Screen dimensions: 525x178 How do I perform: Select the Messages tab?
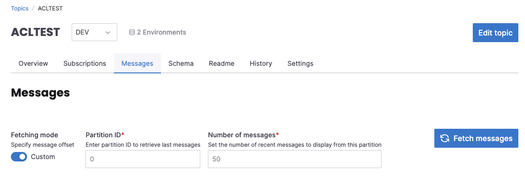[x=137, y=63]
